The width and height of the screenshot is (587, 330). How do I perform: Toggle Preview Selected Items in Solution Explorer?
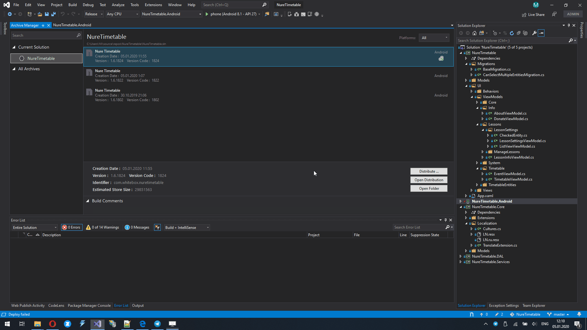click(x=541, y=33)
